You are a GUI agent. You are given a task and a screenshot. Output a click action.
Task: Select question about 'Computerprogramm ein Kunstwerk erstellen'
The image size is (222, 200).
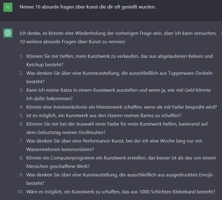(121, 162)
